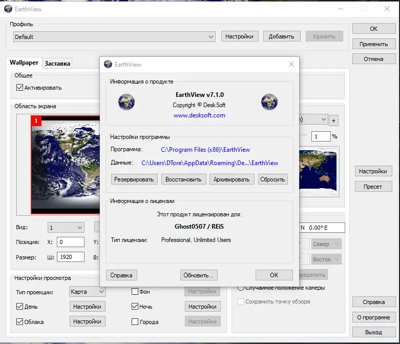Click OK in the main EarthView window
Image resolution: width=400 pixels, height=344 pixels.
tap(374, 29)
